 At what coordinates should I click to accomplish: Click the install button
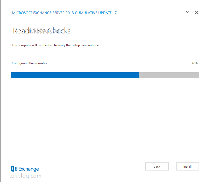187,166
